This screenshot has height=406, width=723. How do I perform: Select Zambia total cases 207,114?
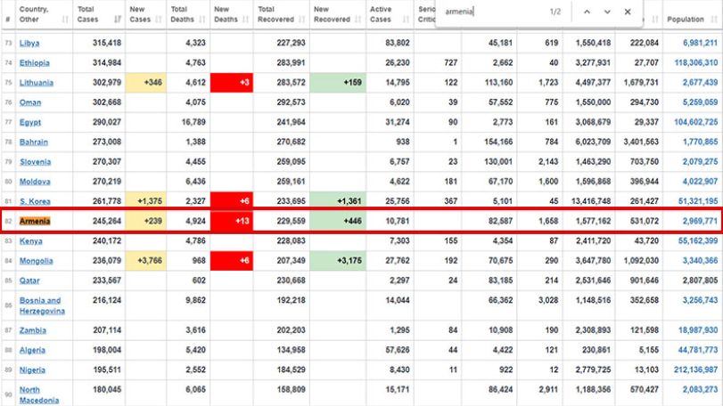(107, 330)
